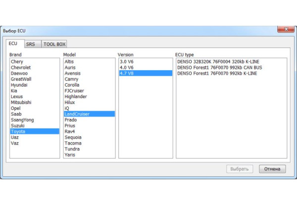This screenshot has height=205, width=297.
Task: Select Lexus from the Brand list
Action: tap(17, 97)
